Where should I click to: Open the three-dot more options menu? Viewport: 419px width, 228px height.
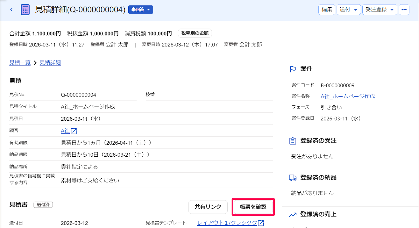coord(404,10)
